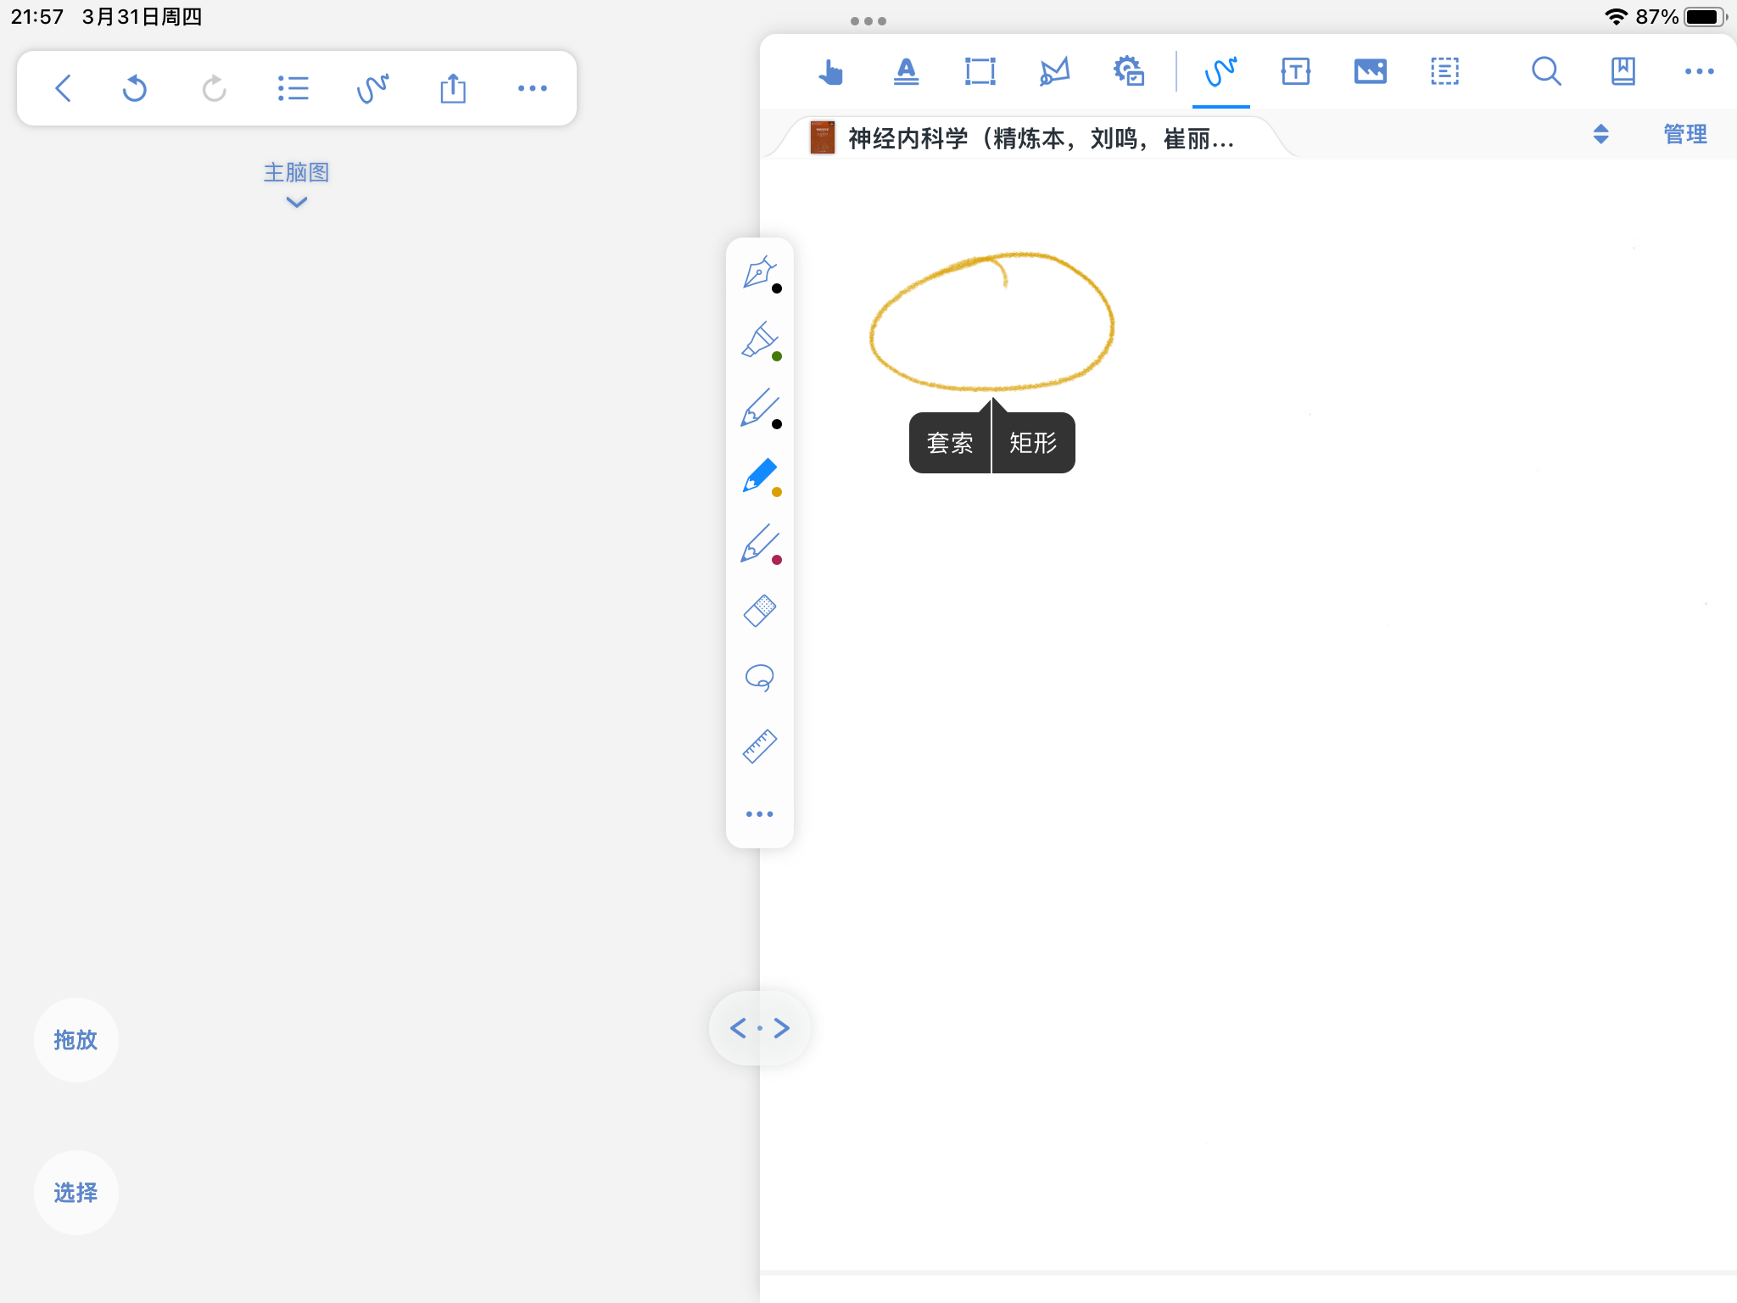The height and width of the screenshot is (1303, 1737).
Task: Select the highlighter marker with green dot
Action: (760, 340)
